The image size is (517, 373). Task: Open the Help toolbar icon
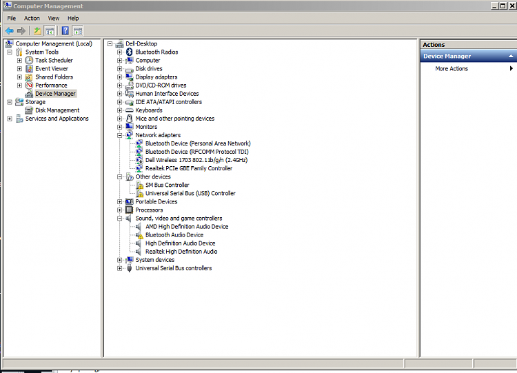65,31
